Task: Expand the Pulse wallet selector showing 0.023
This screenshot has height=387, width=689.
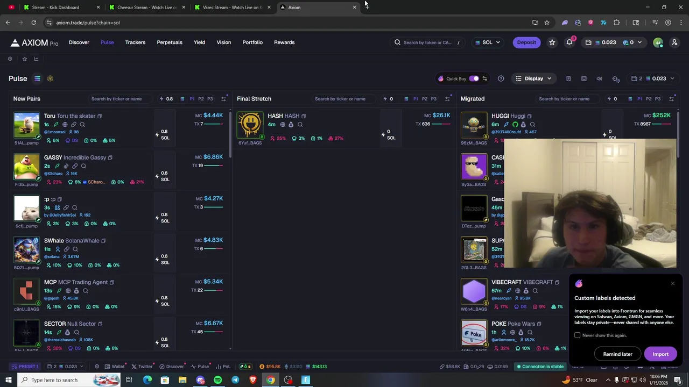Action: click(x=652, y=79)
